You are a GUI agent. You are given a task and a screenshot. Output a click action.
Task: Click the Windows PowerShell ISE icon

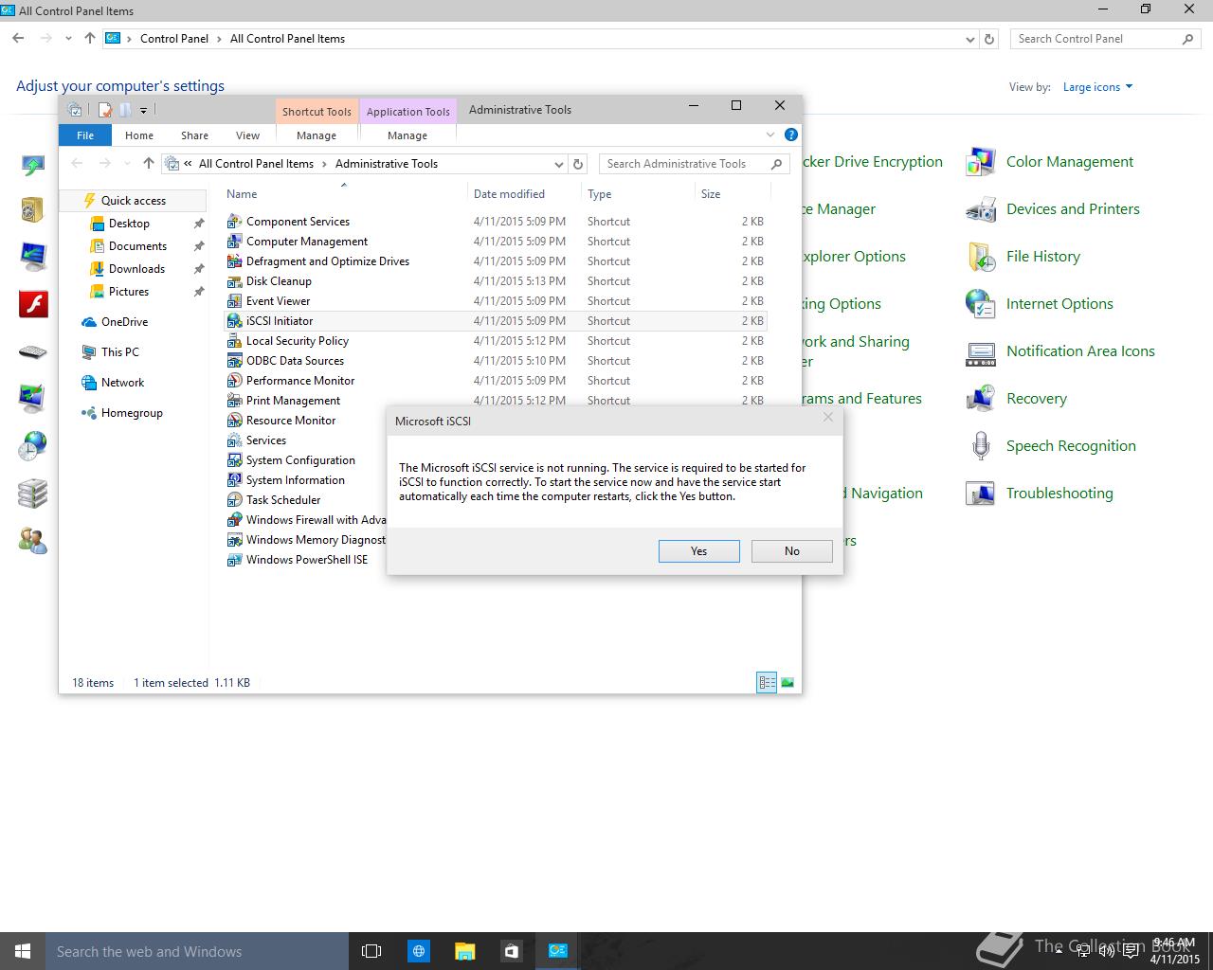(x=234, y=560)
